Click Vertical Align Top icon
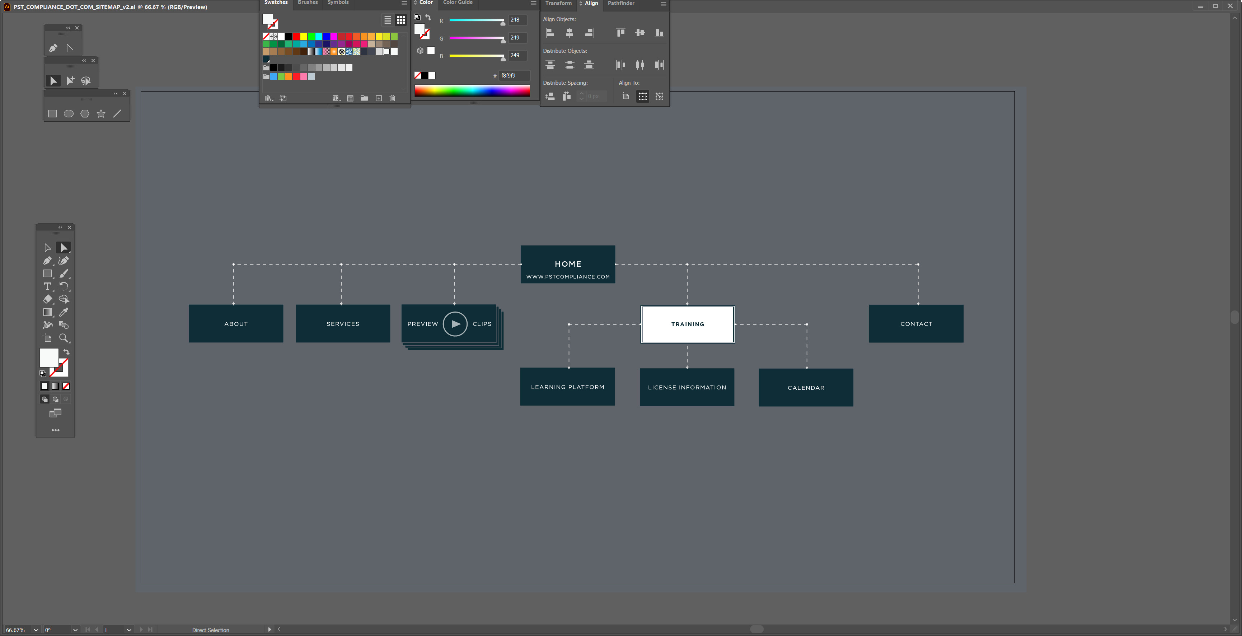The width and height of the screenshot is (1242, 636). tap(620, 33)
